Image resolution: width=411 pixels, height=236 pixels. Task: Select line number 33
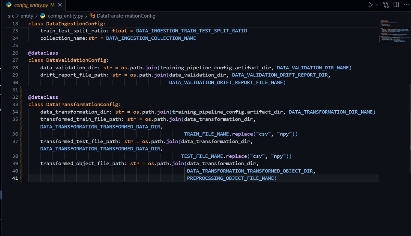15,105
